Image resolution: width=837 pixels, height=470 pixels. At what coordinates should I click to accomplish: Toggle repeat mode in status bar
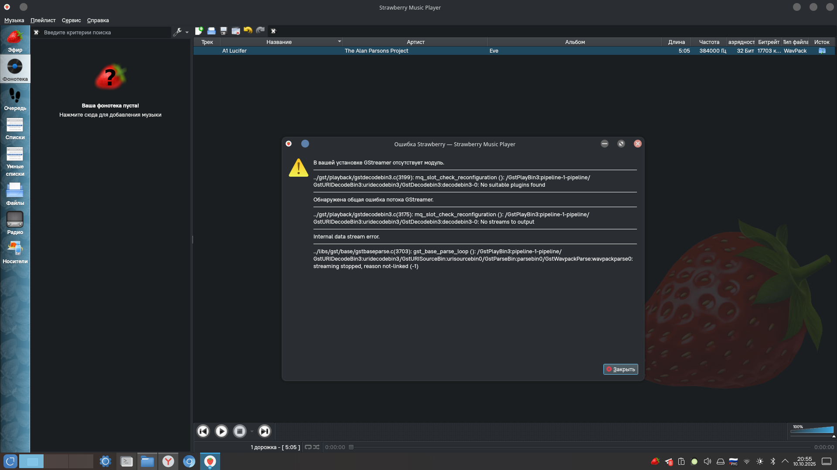click(x=308, y=447)
